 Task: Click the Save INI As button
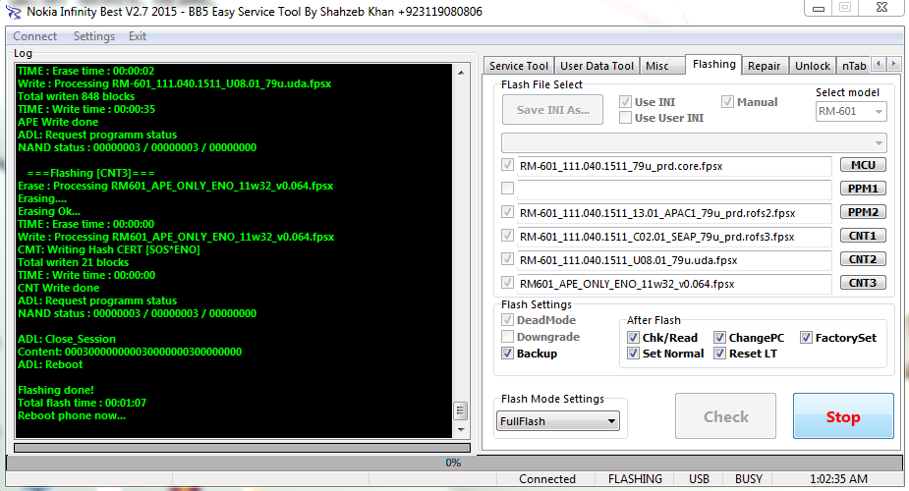(x=552, y=109)
